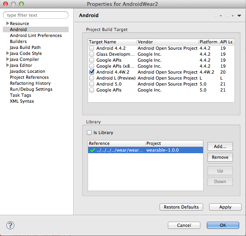Select the Android 4.4W.2 target name
Screen dimensions: 246x236
(113, 72)
